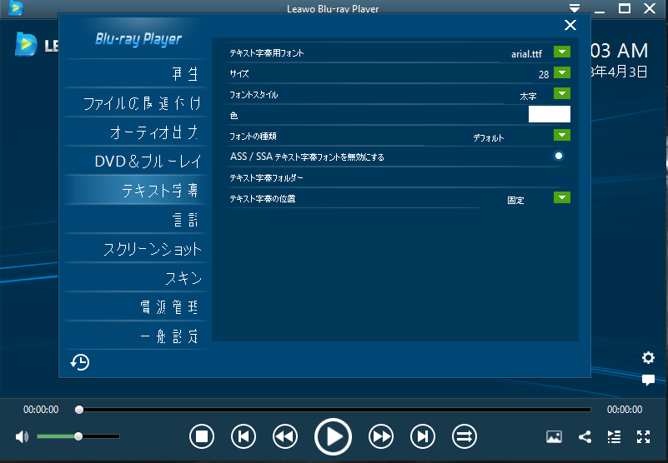
Task: Open the スクリーンショット settings tab
Action: point(136,249)
